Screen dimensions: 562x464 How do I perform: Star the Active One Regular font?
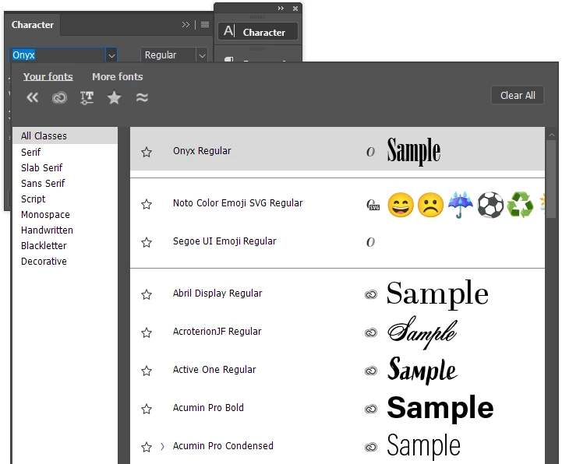click(x=147, y=371)
